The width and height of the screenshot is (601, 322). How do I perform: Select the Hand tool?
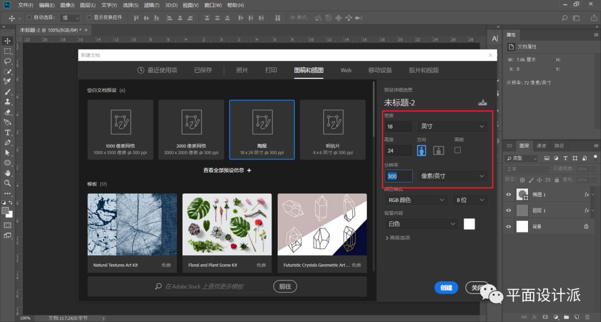coord(8,173)
